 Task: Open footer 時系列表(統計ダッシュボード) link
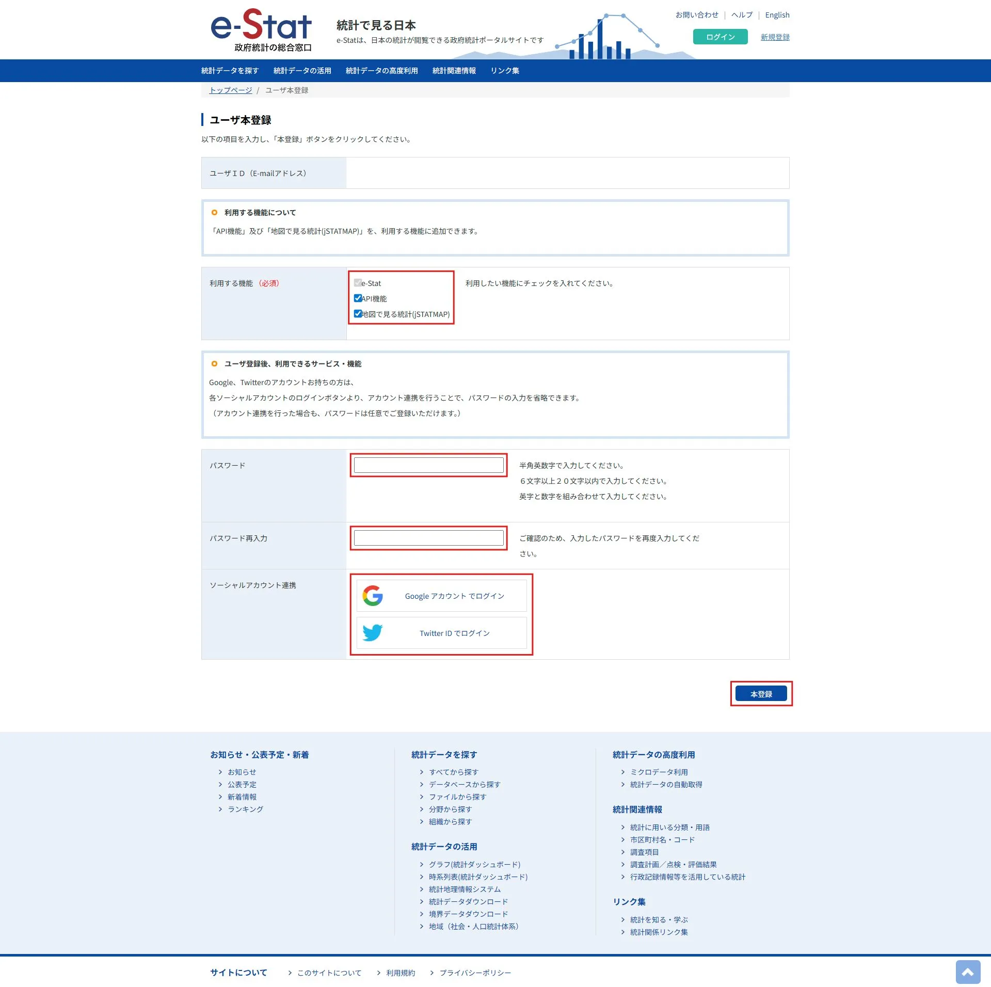pos(478,877)
